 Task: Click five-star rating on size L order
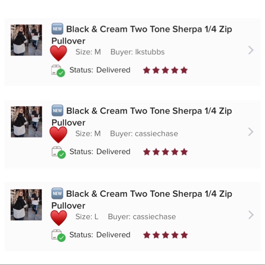[165, 235]
